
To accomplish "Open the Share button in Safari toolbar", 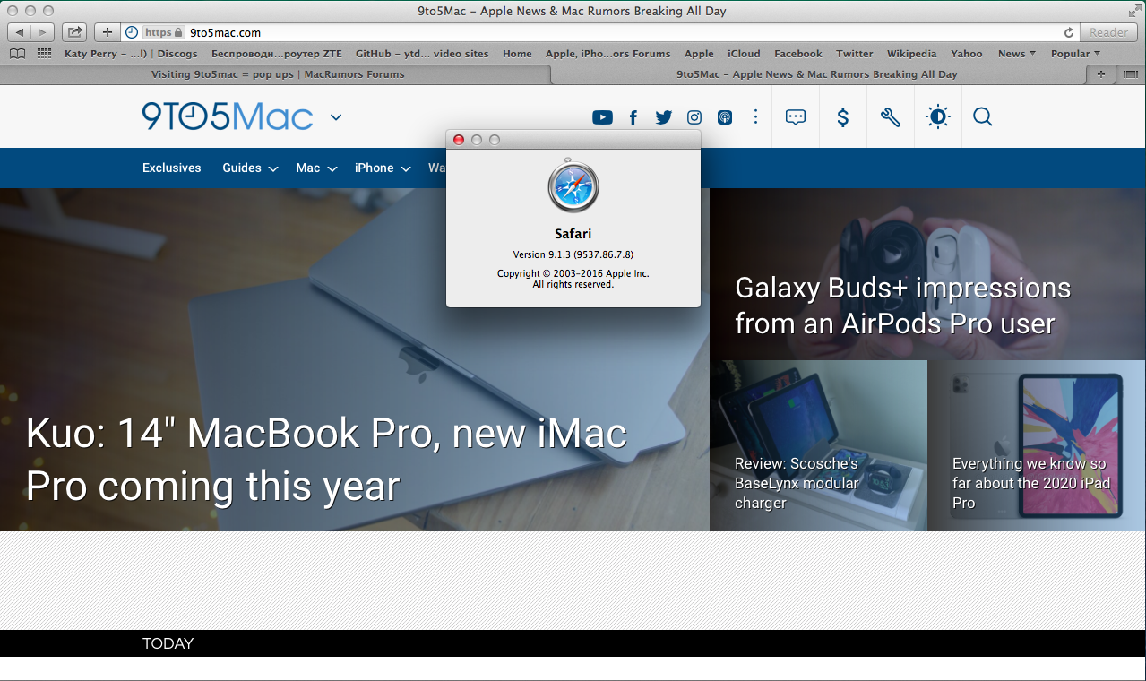I will (x=74, y=32).
